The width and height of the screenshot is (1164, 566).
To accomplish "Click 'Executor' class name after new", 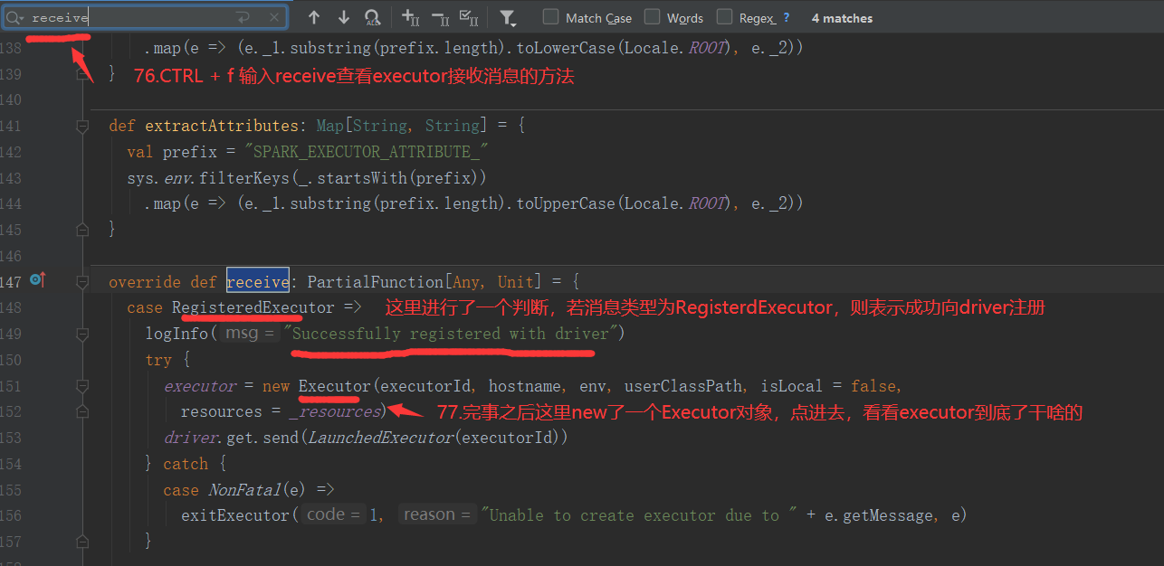I will point(335,386).
